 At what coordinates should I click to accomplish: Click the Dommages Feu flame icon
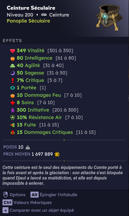[12, 95]
